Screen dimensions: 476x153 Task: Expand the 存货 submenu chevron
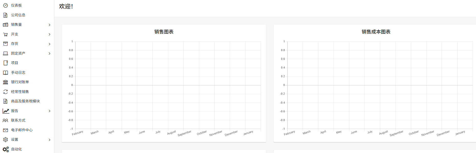click(x=49, y=44)
